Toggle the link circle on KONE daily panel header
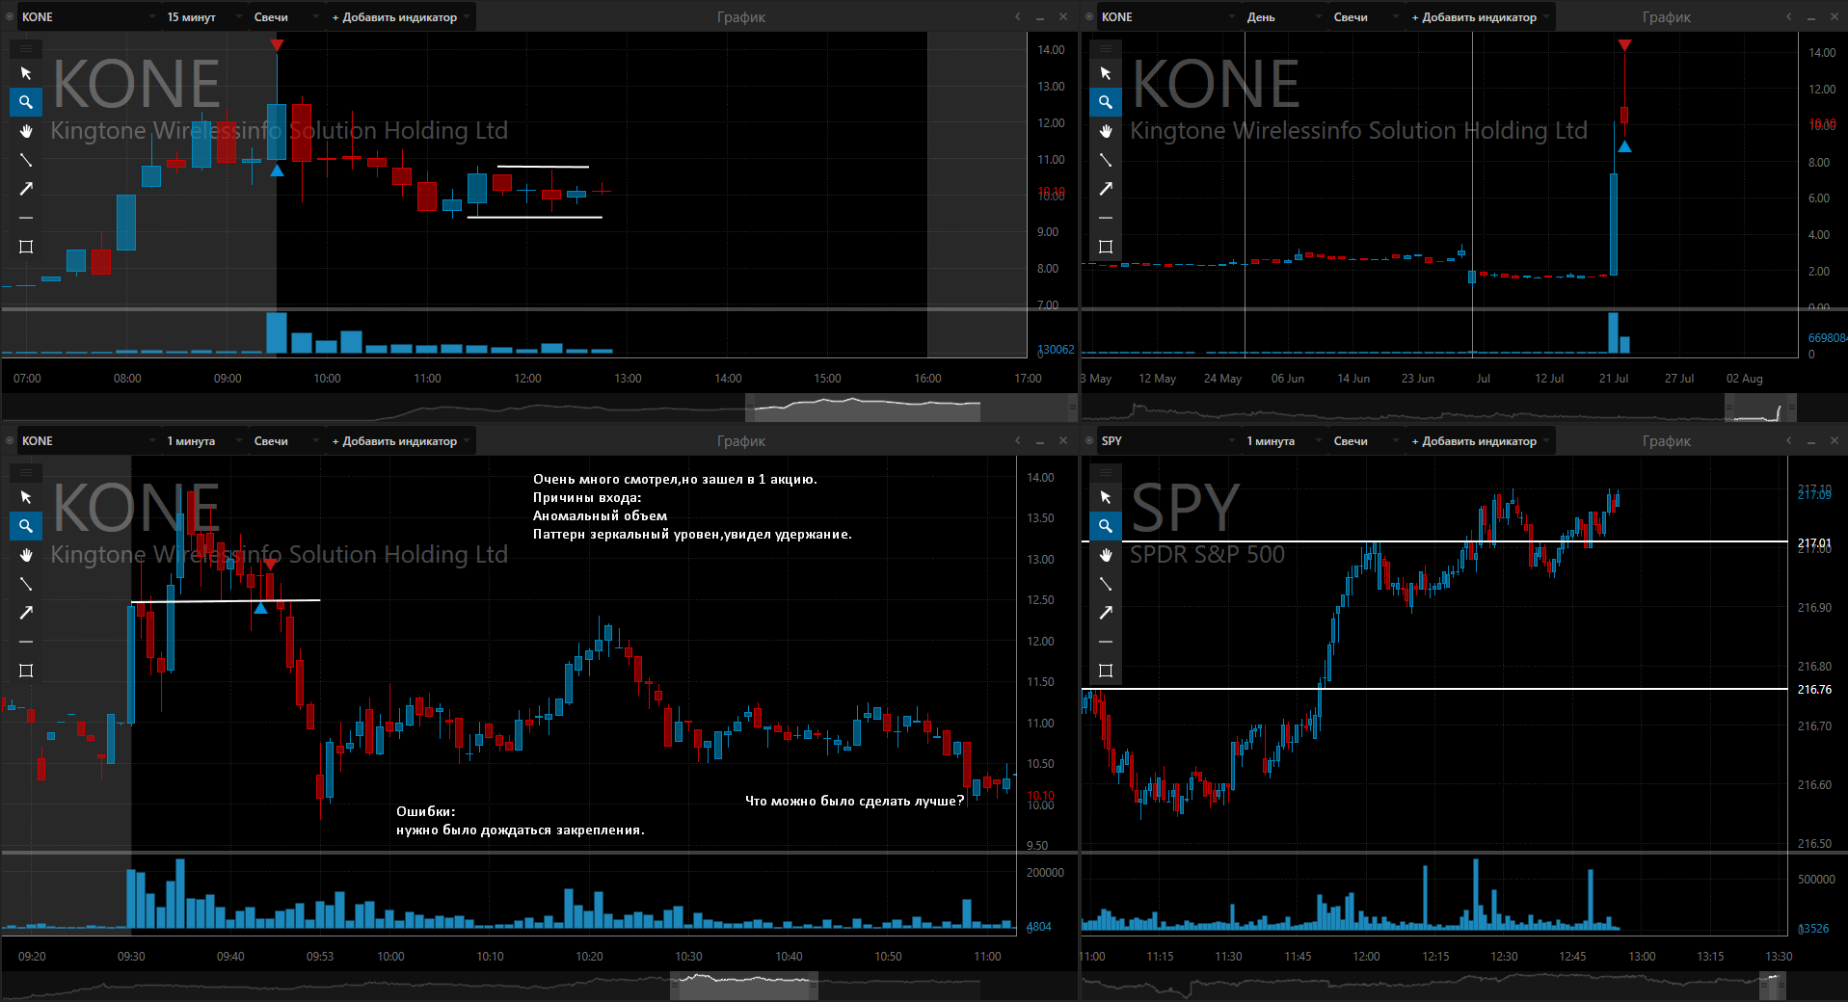This screenshot has width=1848, height=1002. (1089, 16)
